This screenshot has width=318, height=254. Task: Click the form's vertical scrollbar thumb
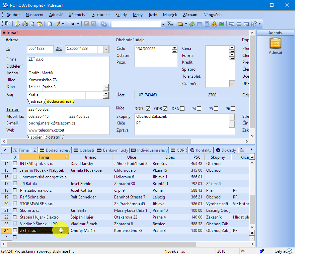point(252,82)
